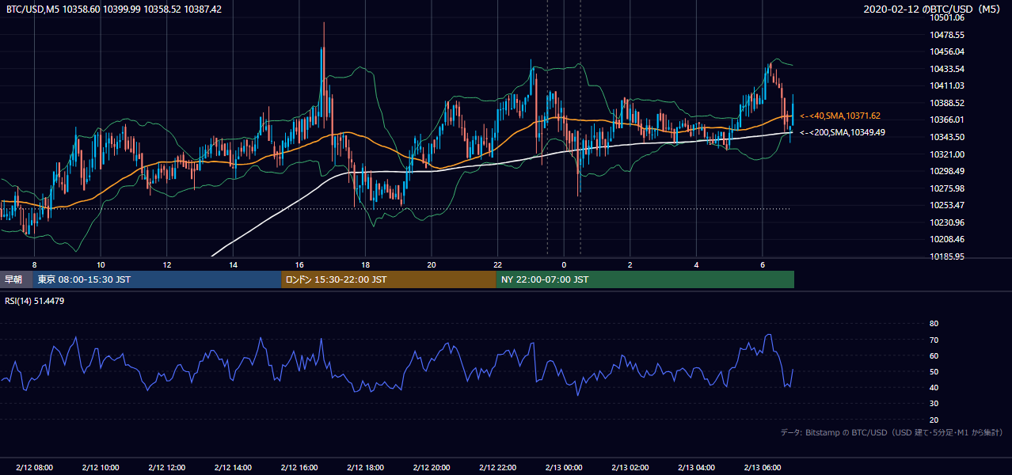Click the price scale value 10208.46
This screenshot has height=475, width=1012.
(946, 239)
